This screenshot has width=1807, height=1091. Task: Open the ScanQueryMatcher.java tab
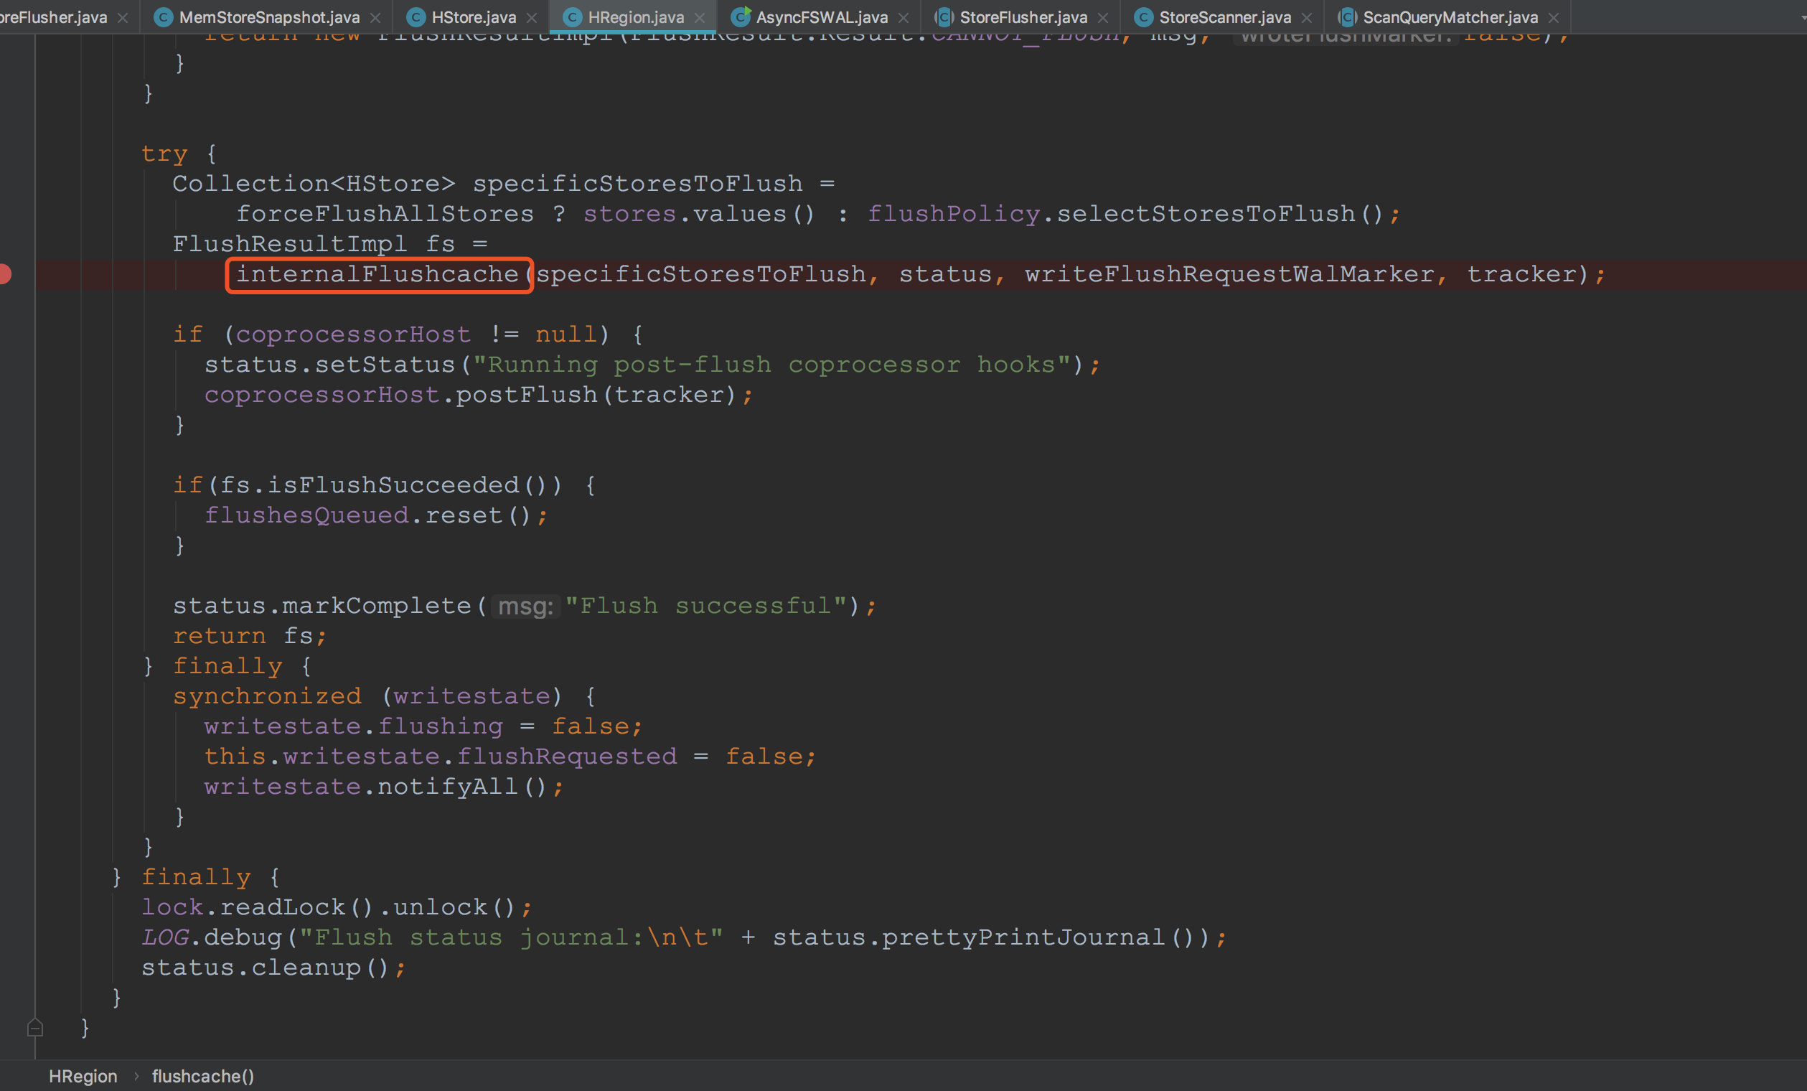1450,17
